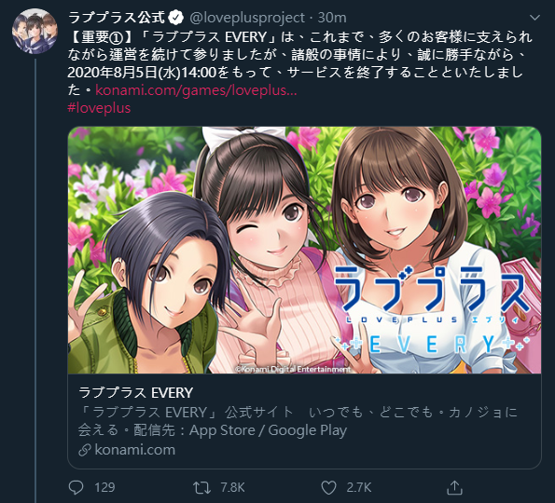Image resolution: width=555 pixels, height=503 pixels.
Task: Click the link chain icon by konami.com
Action: 85,450
